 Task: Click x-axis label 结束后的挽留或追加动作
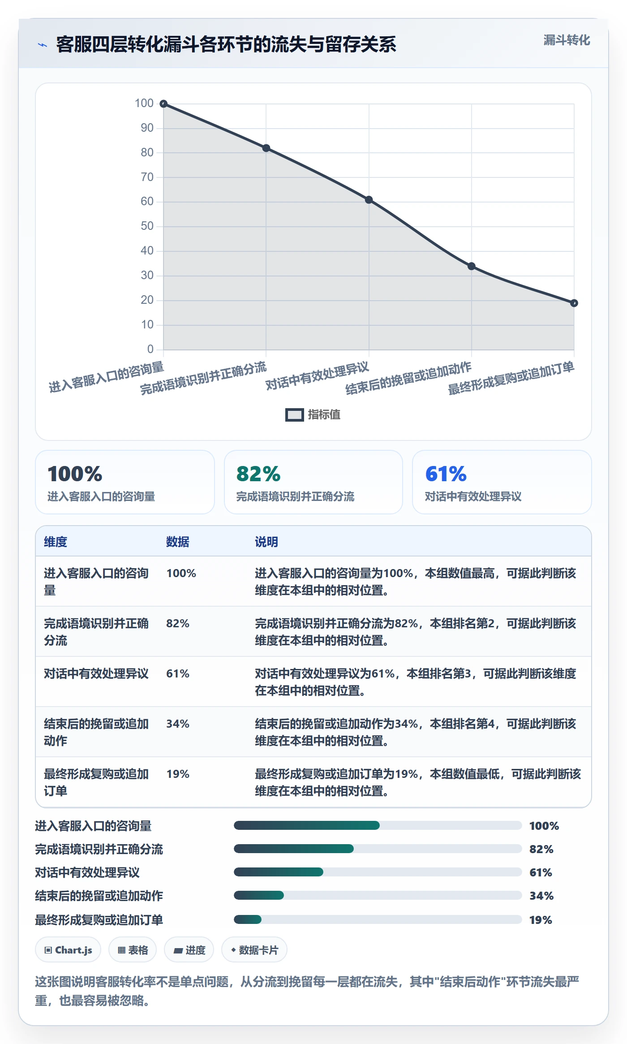tap(408, 378)
